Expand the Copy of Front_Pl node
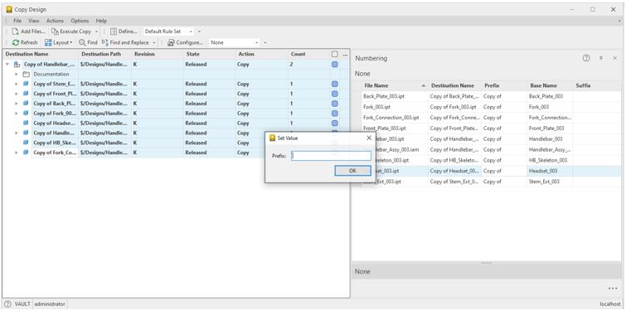This screenshot has height=310, width=626. 17,94
